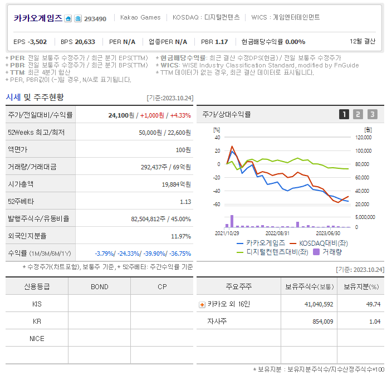Viewport: 387px width, 375px height.
Task: Switch chart to tab 1
Action: click(x=344, y=114)
